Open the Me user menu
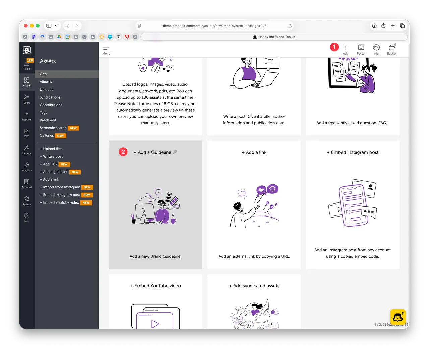The image size is (429, 348). pyautogui.click(x=376, y=49)
